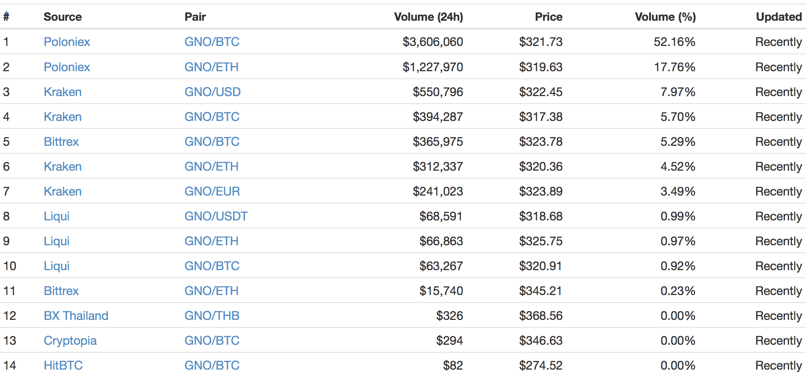Open the GNO/USD pair link
Image resolution: width=809 pixels, height=376 pixels.
click(x=213, y=92)
